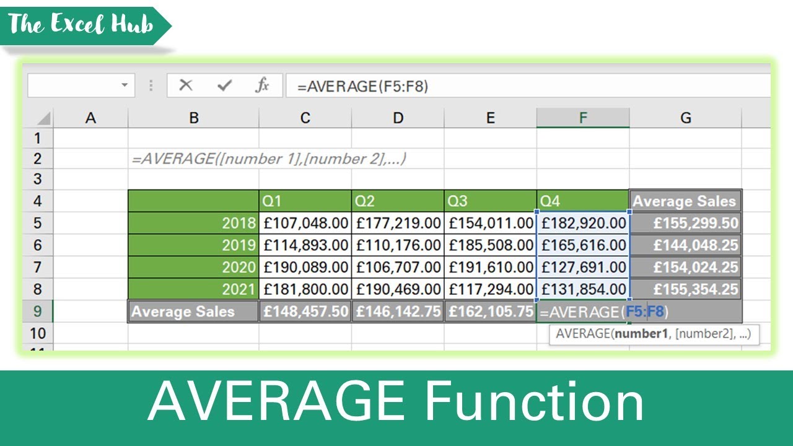
Task: Select cell with £148,457.50
Action: (x=305, y=311)
